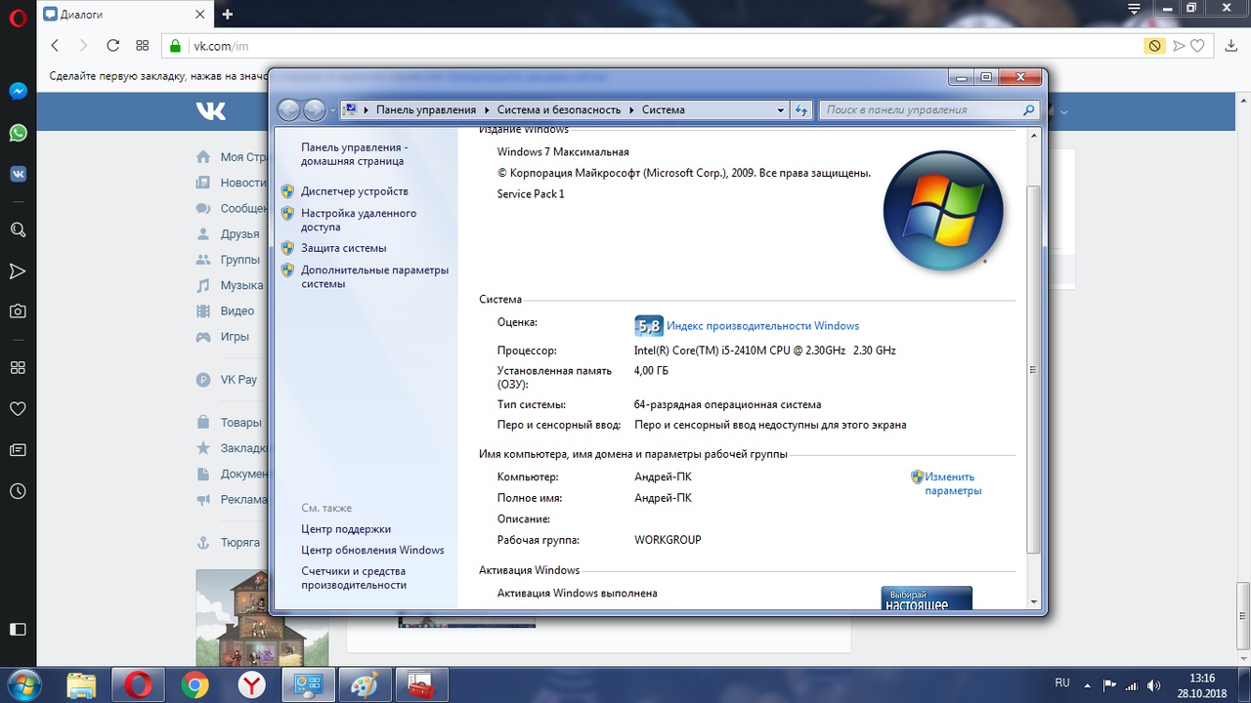Click 'Изменить параметры' link

(953, 484)
